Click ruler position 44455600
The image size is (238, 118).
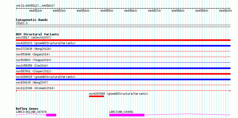pyautogui.click(x=131, y=11)
